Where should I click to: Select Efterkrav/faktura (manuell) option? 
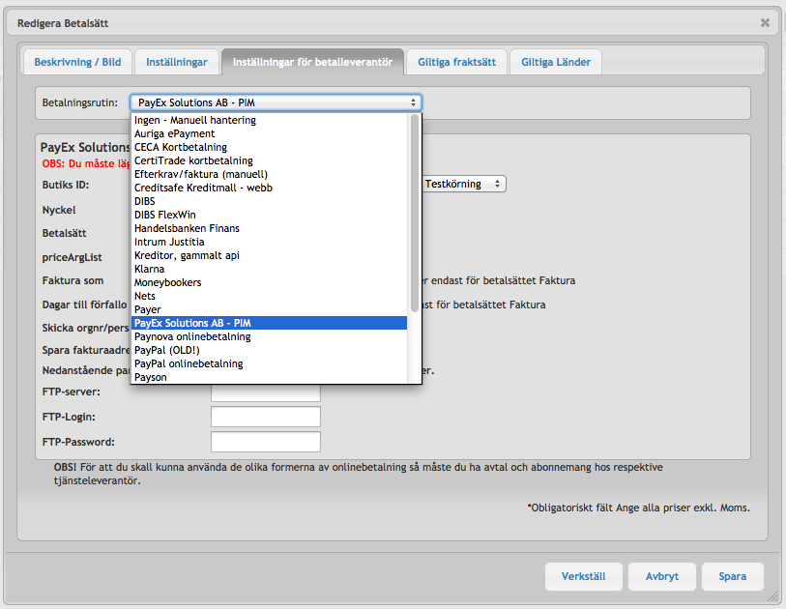click(269, 174)
